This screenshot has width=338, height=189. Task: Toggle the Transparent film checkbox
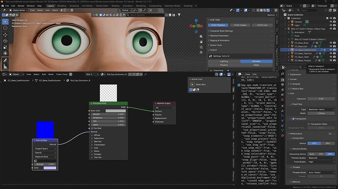[x=293, y=119]
